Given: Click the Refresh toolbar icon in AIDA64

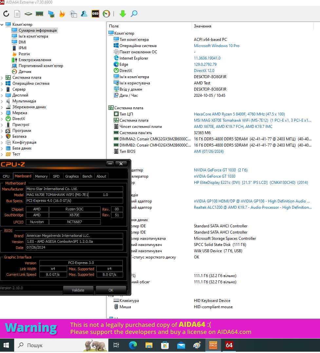Looking at the screenshot, I should [x=6, y=14].
